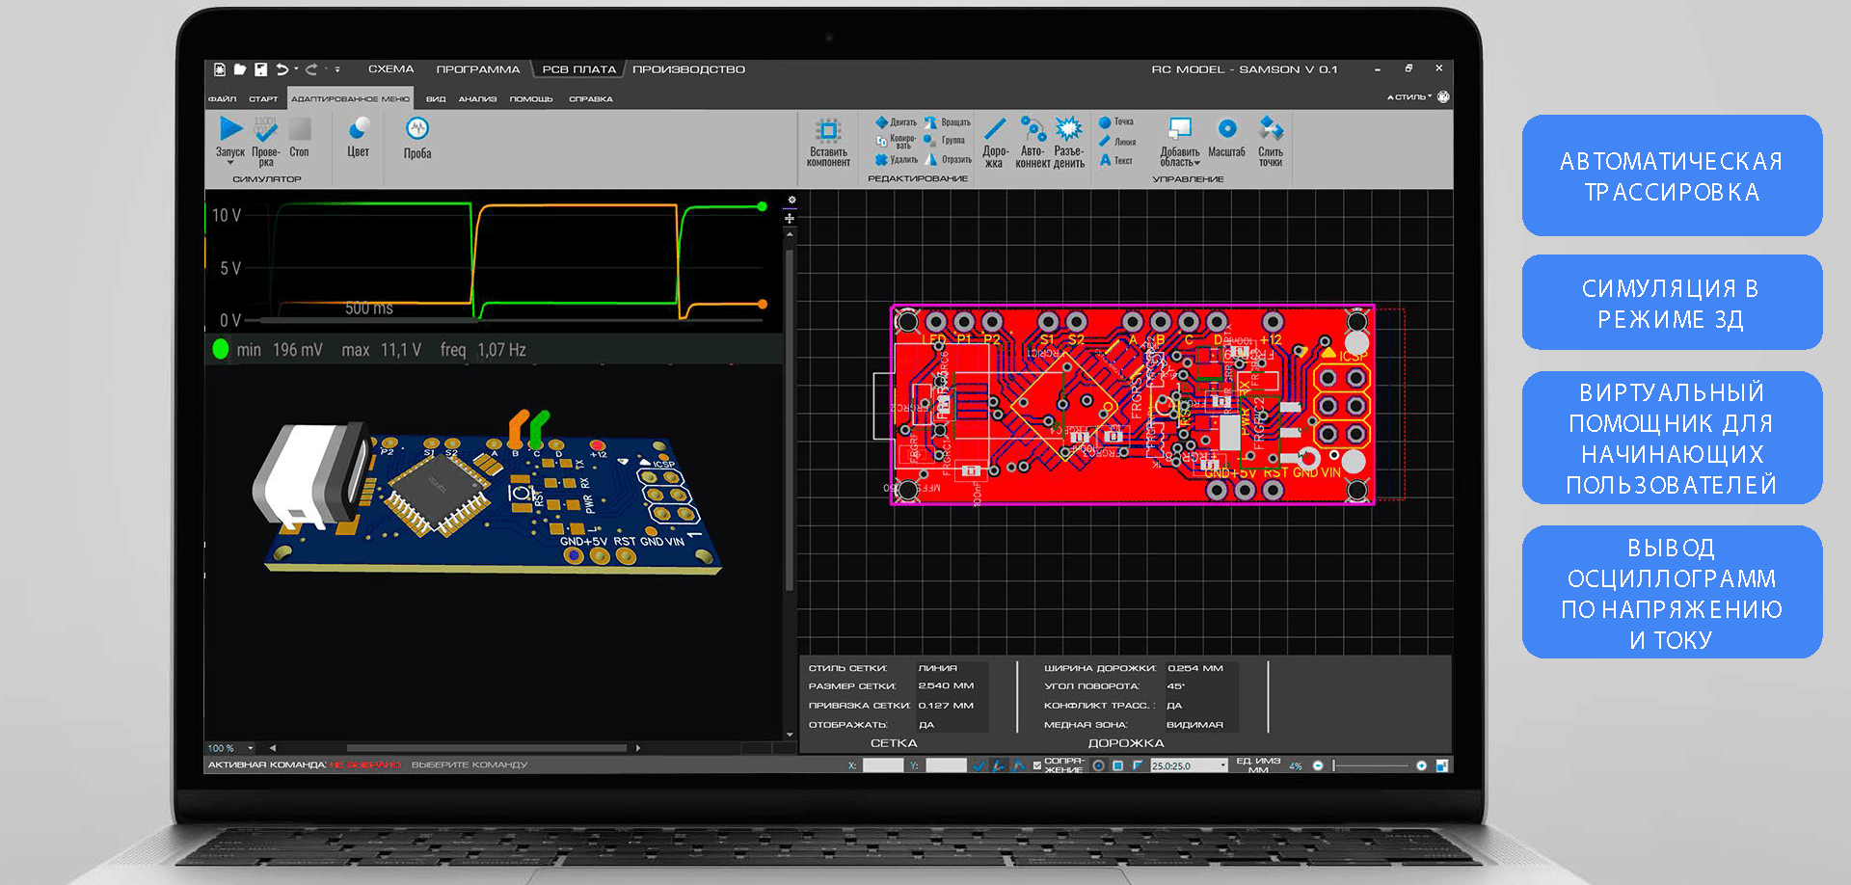Select the Линия line tool
Image resolution: width=1851 pixels, height=885 pixels.
coord(1117,142)
